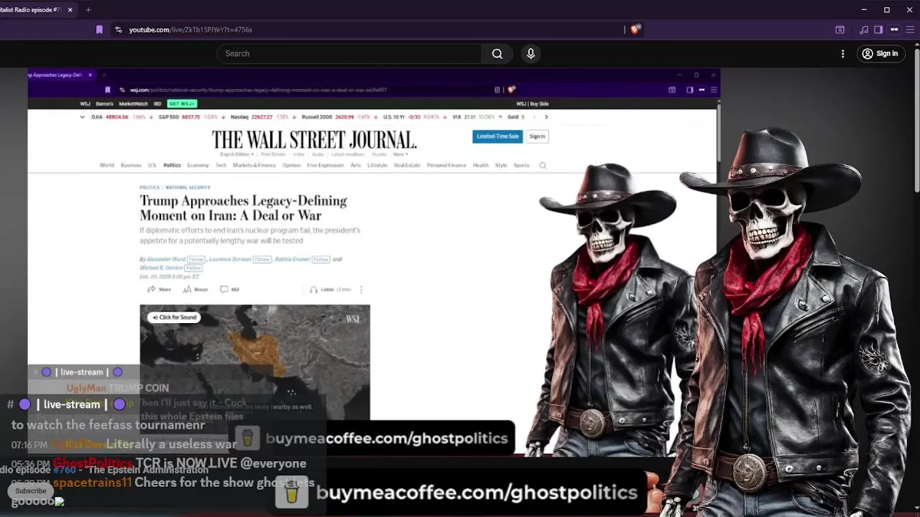
Task: Advance the market ticker with the right arrow
Action: (546, 116)
